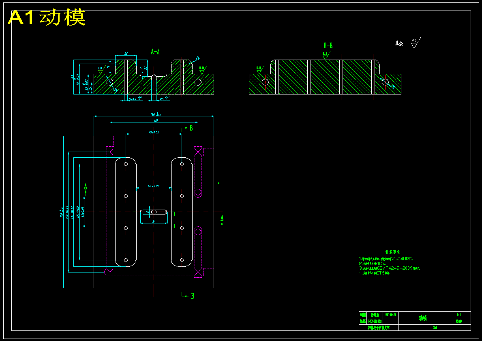
Task: Select the '64±0.02' dimension text
Action: point(153,186)
